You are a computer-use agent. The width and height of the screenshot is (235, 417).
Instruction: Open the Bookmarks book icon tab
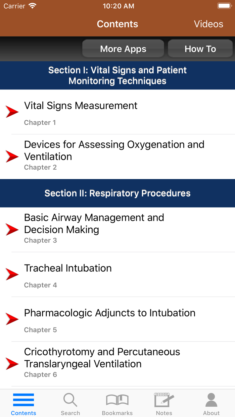117,400
